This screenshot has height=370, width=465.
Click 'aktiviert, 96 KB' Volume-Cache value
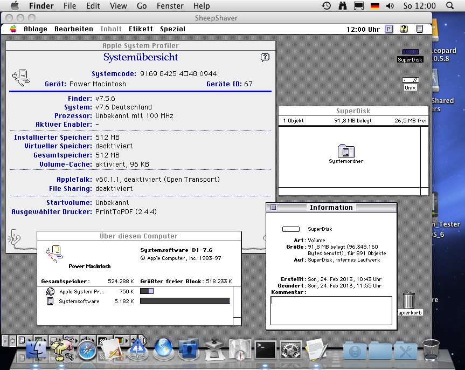tap(122, 164)
